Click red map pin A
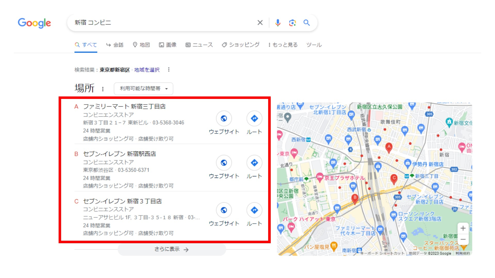495x278 pixels. (x=389, y=148)
